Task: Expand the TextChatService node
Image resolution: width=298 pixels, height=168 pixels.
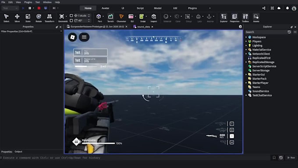Action: 246,95
